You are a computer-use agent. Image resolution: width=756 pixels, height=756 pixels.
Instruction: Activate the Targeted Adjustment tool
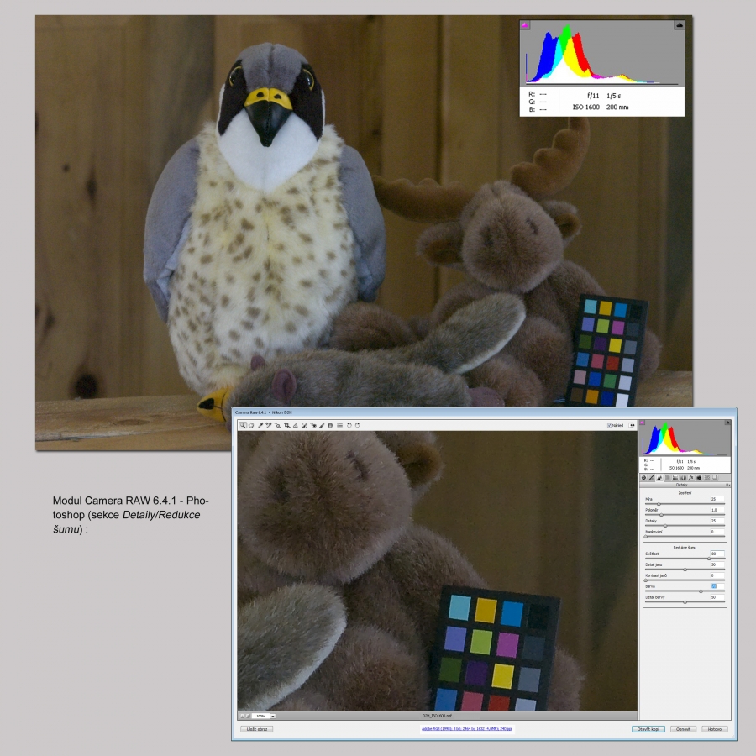point(278,425)
